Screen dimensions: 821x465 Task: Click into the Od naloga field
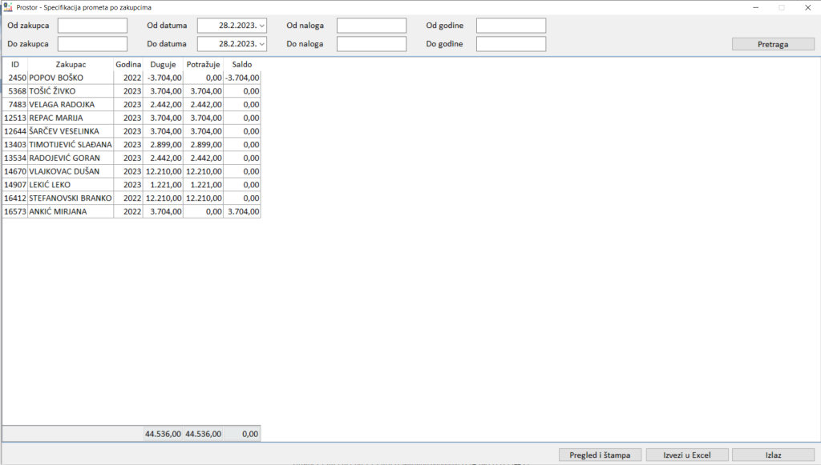(x=371, y=26)
